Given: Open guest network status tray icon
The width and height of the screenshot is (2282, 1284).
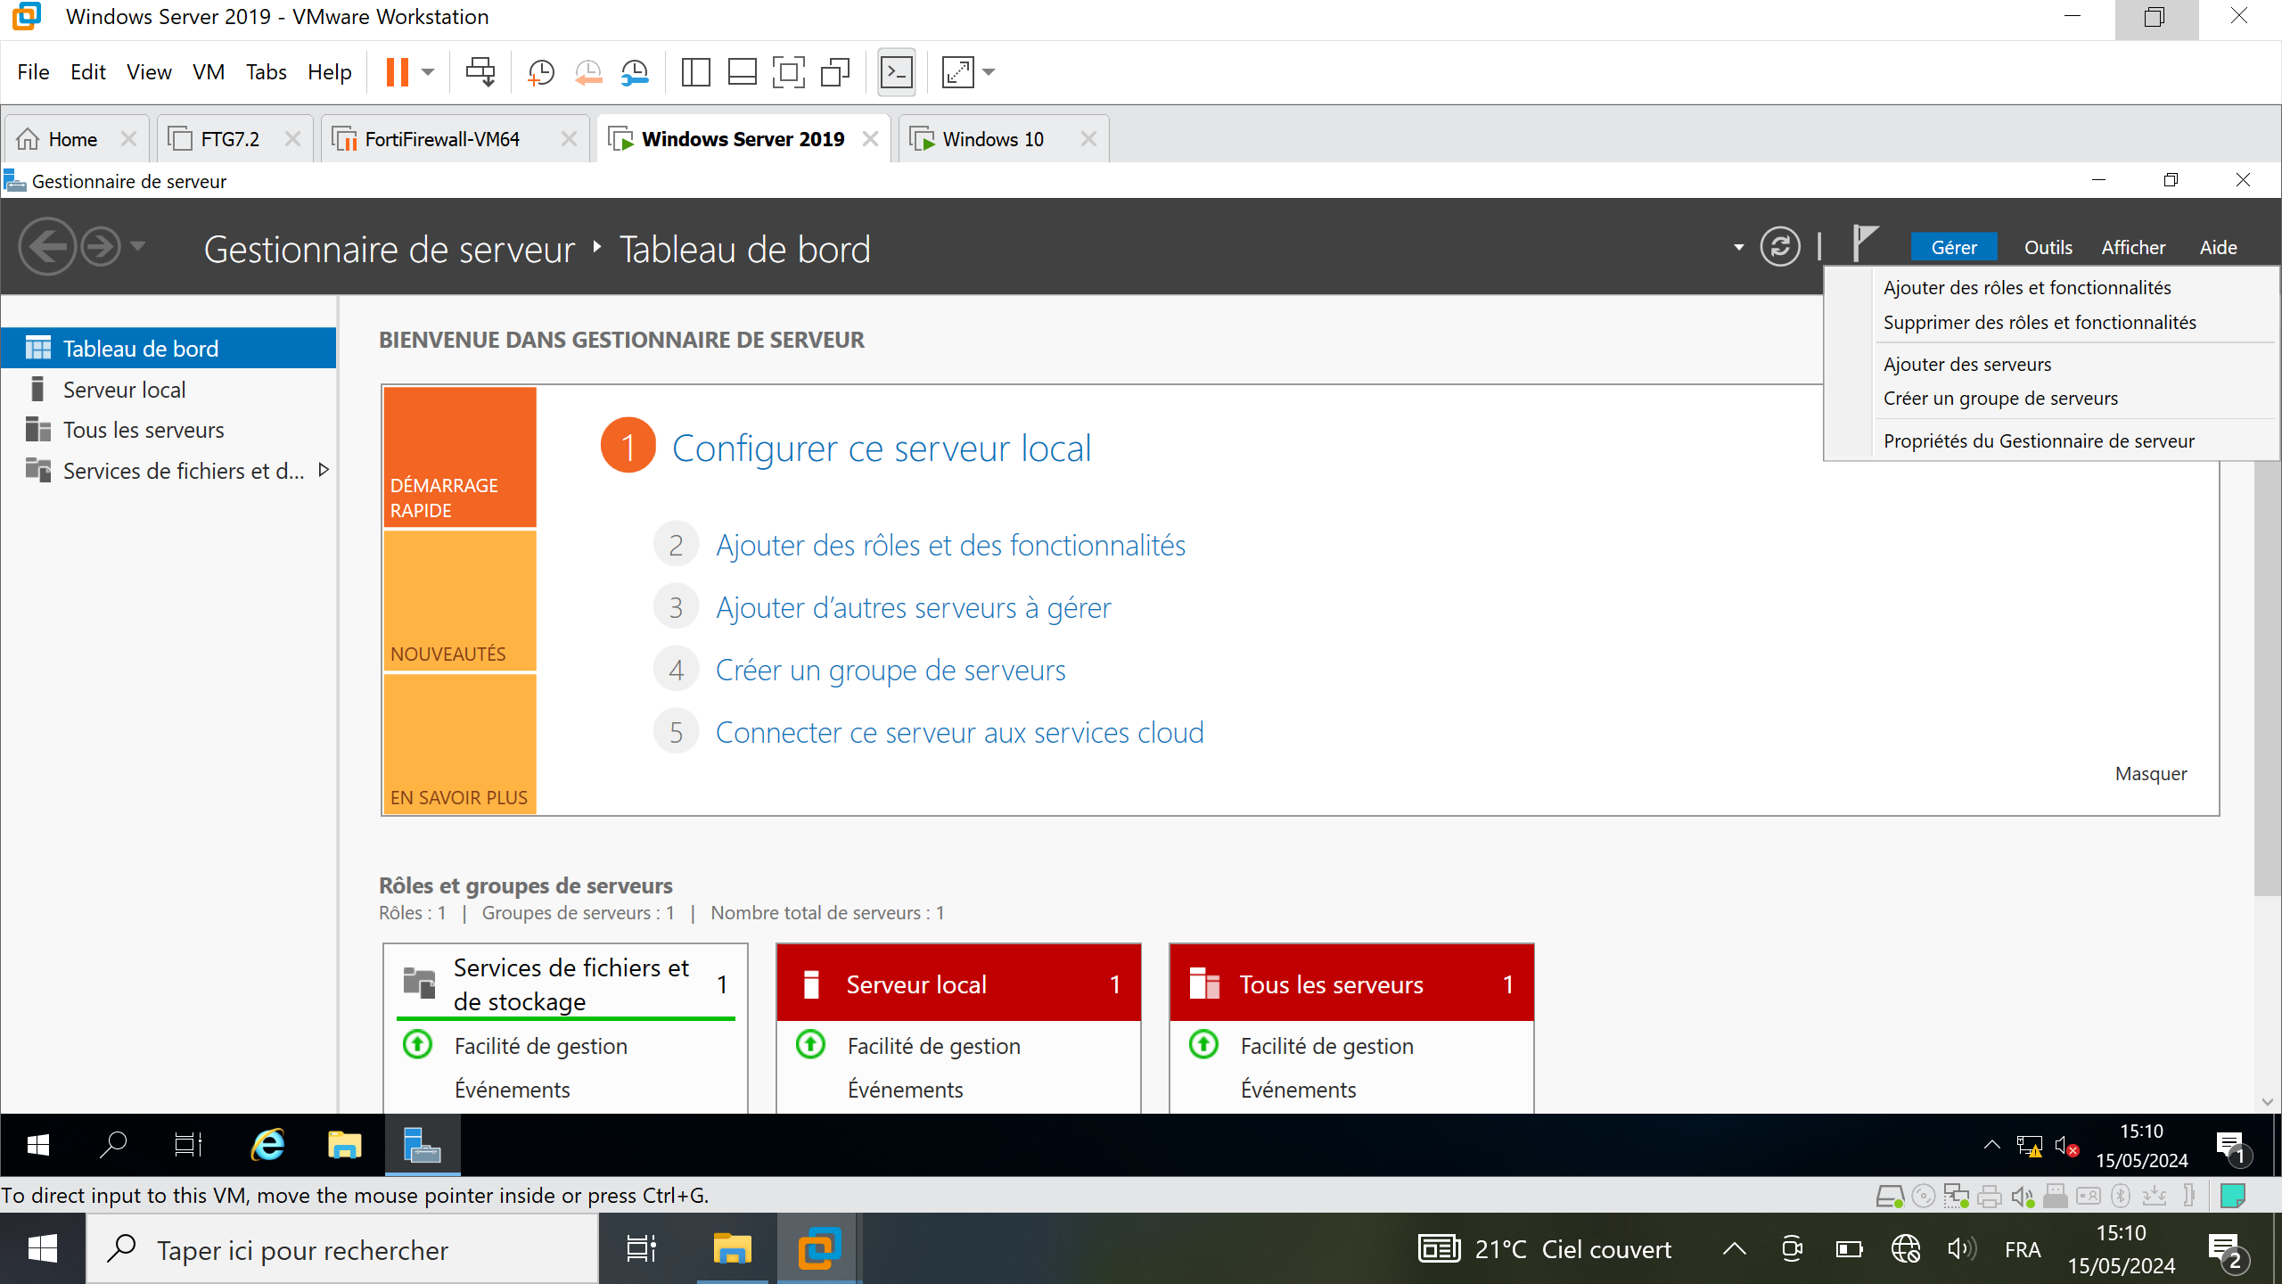Looking at the screenshot, I should click(2030, 1147).
